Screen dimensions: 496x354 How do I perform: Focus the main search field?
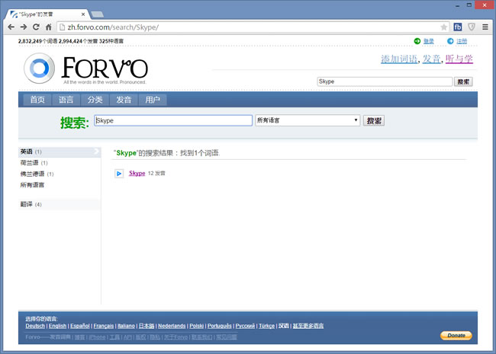point(173,120)
